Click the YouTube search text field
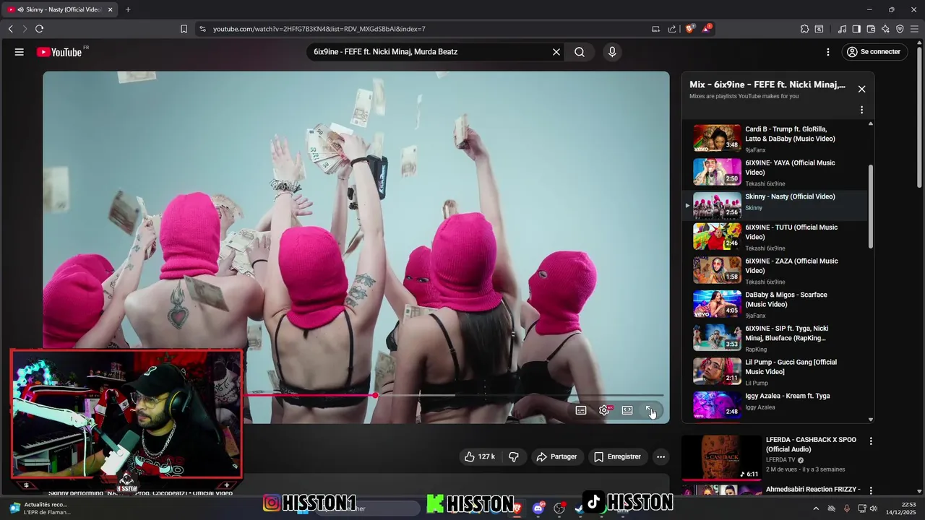This screenshot has height=520, width=925. tap(429, 52)
